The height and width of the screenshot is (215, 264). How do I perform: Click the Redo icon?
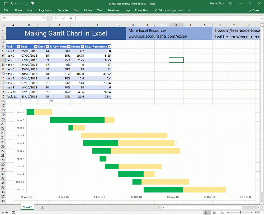[x=19, y=3]
